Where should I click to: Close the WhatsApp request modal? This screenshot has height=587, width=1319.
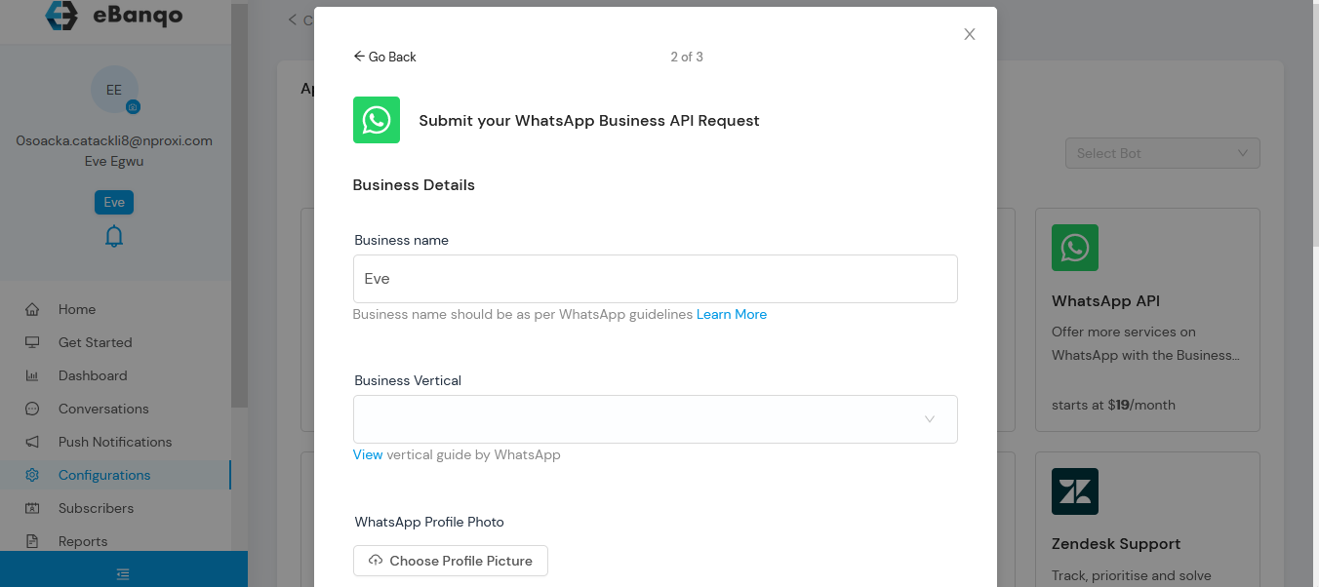click(x=969, y=34)
